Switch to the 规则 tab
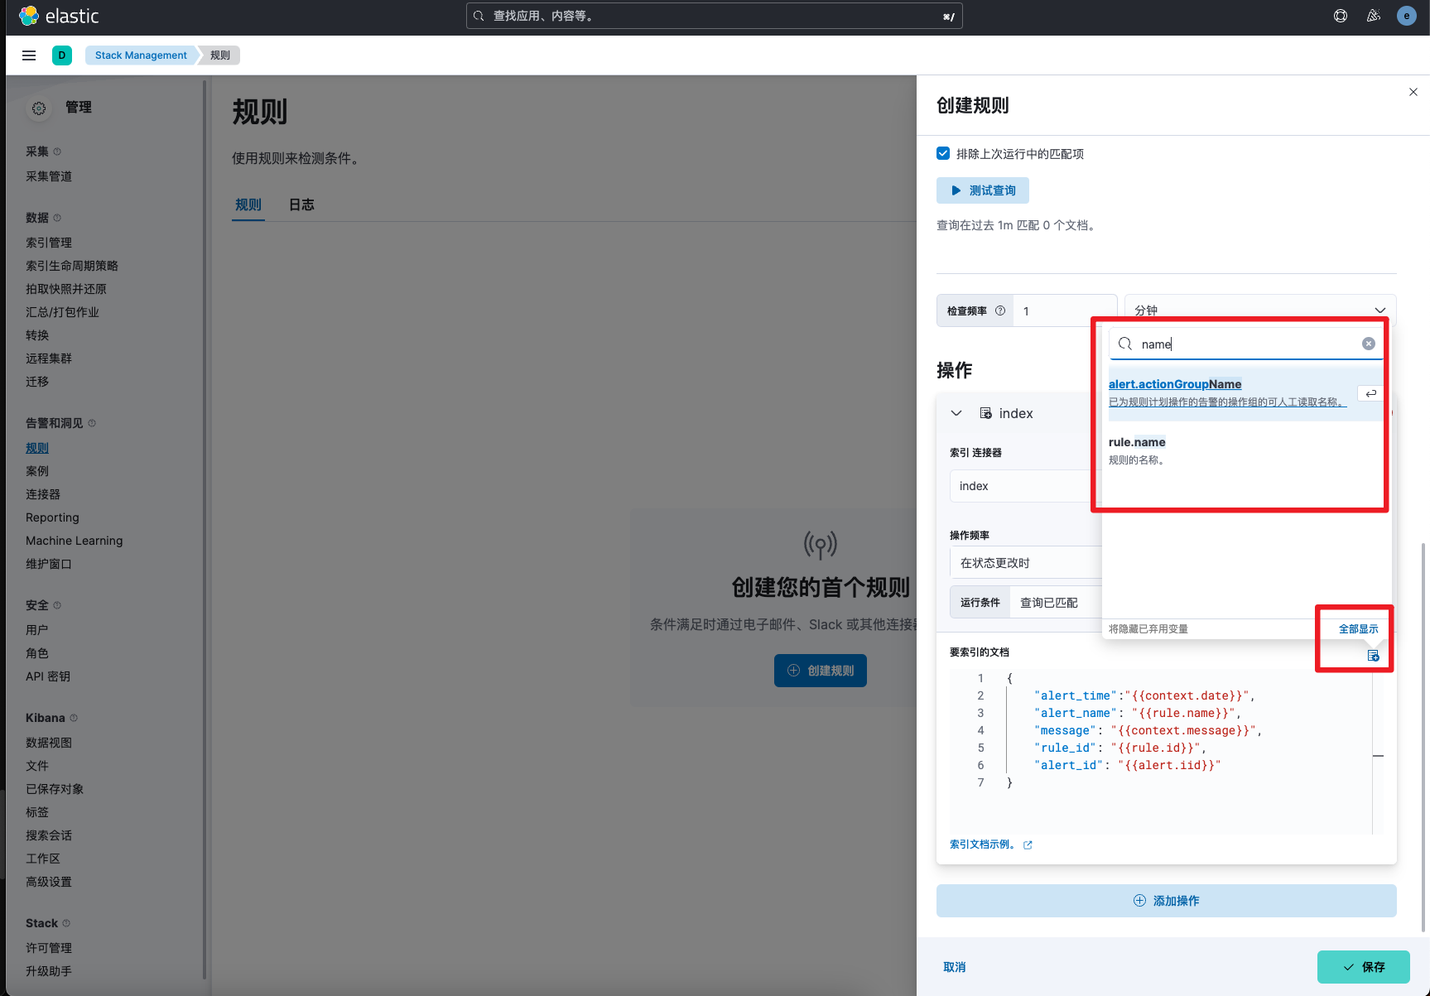1430x996 pixels. coord(248,204)
